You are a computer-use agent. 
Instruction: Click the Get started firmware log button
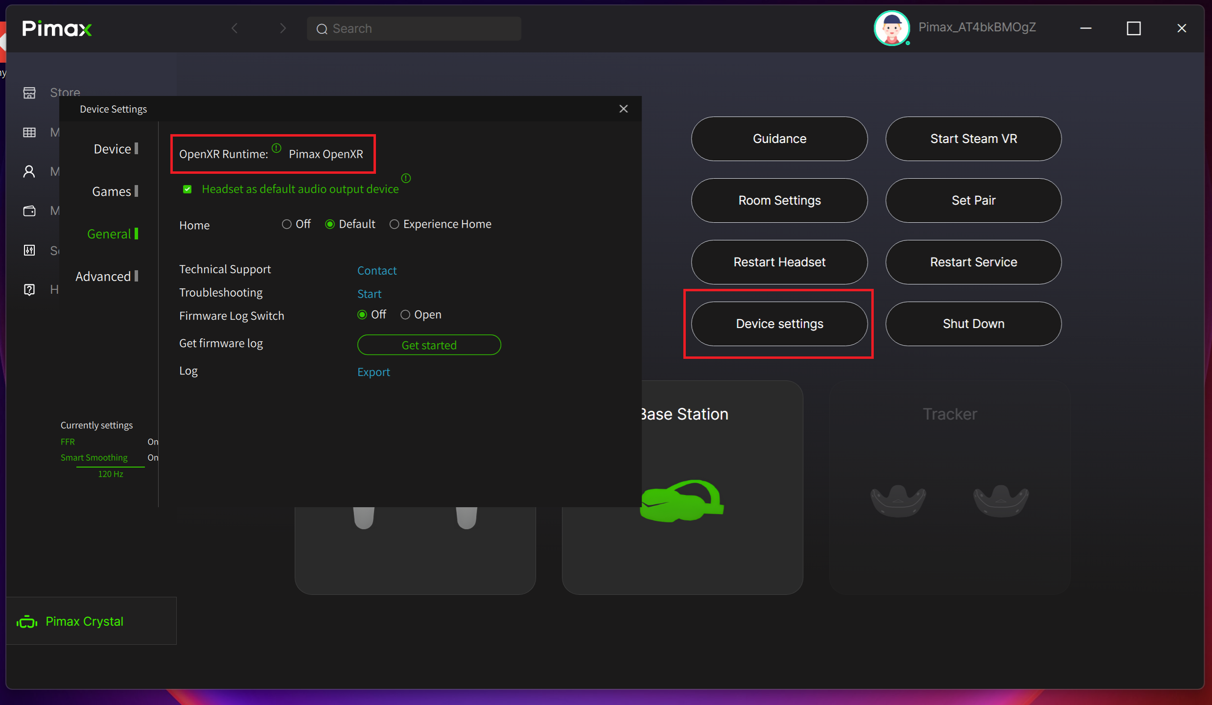pos(429,345)
